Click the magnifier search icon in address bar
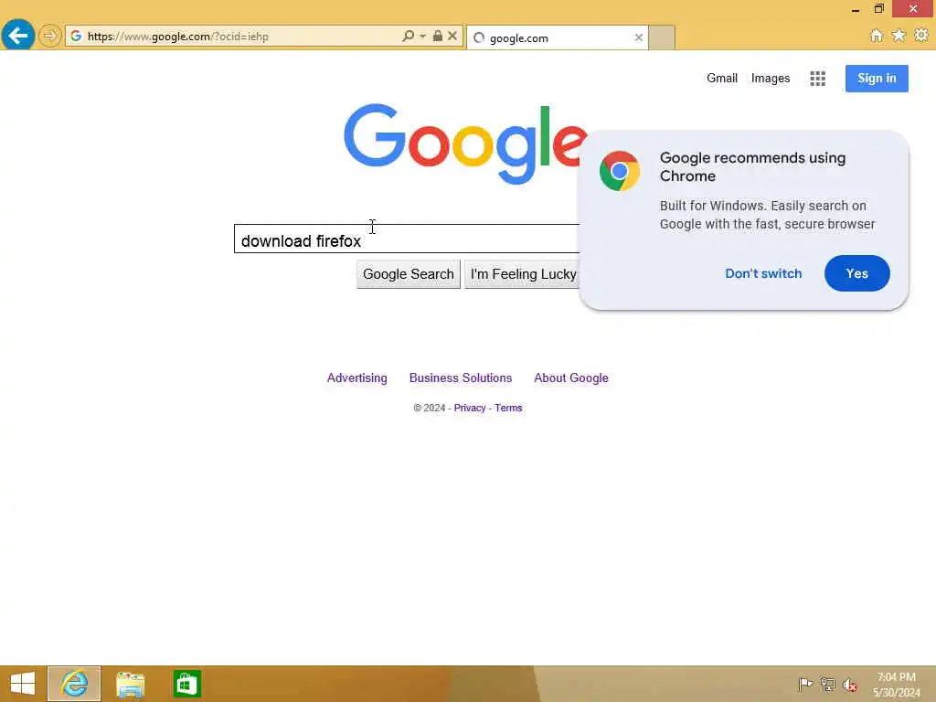This screenshot has width=936, height=702. coord(408,36)
